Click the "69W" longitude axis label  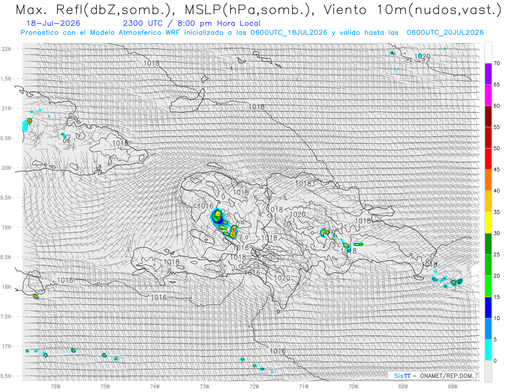click(403, 386)
